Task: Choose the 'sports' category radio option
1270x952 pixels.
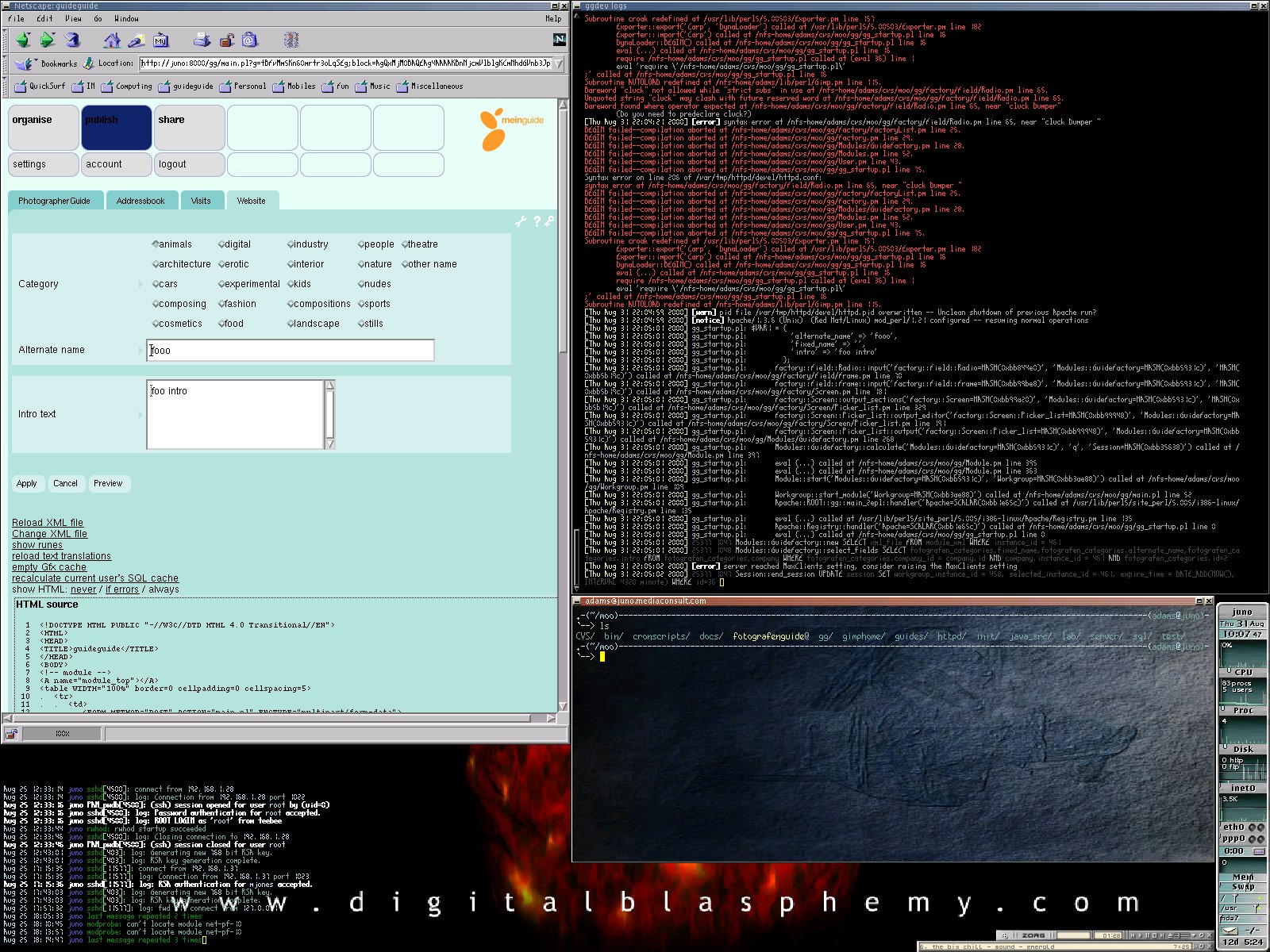Action: 361,304
